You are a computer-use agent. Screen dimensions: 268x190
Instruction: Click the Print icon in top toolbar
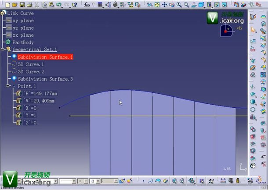(29, 5)
